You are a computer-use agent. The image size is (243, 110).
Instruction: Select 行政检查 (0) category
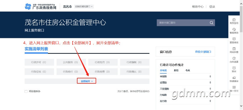pos(103,72)
